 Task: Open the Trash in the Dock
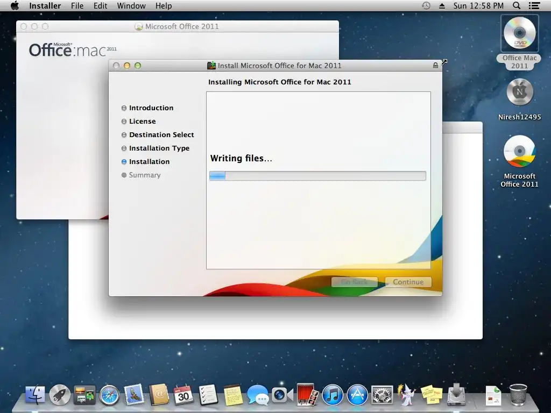click(x=518, y=395)
